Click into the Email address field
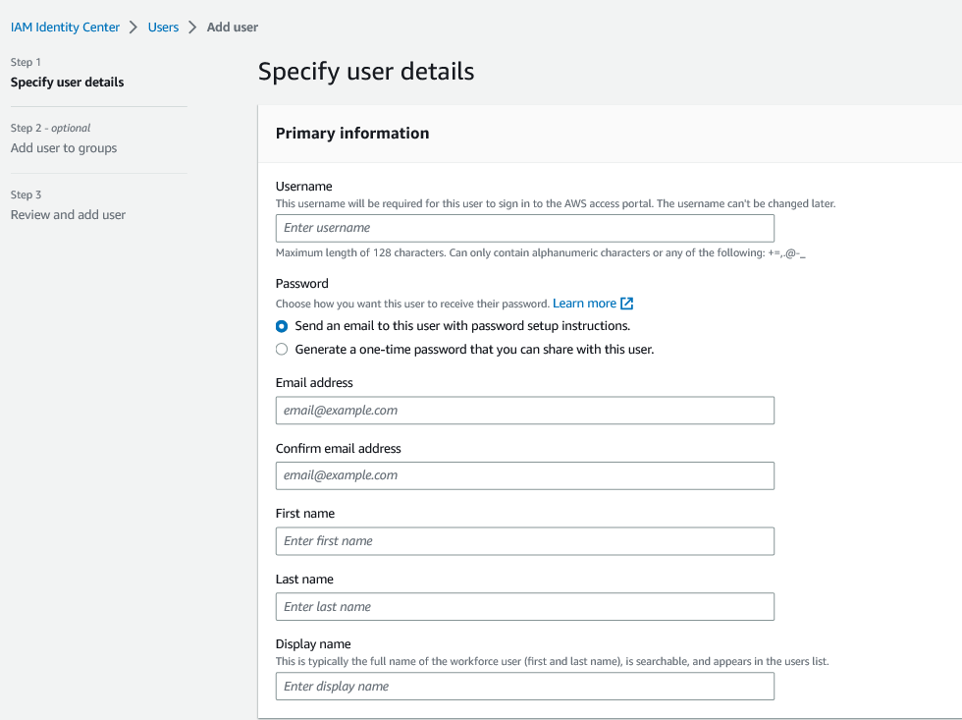Image resolution: width=962 pixels, height=720 pixels. [x=524, y=411]
